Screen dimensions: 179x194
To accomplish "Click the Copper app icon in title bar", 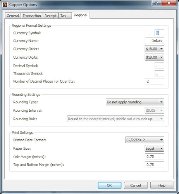I will (x=5, y=5).
